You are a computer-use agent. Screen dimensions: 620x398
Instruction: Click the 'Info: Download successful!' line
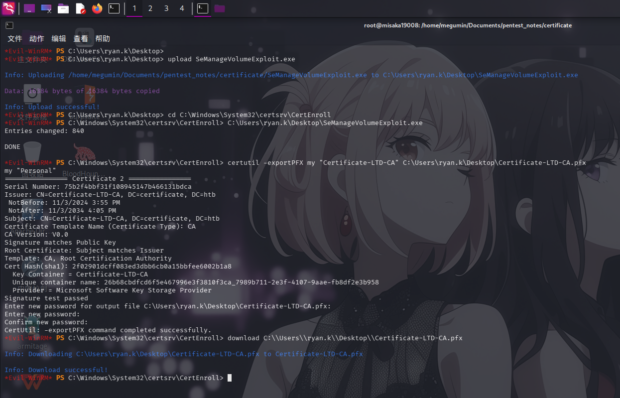click(x=56, y=370)
